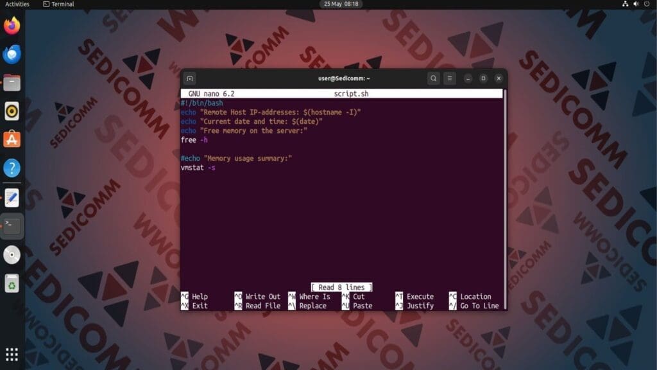657x370 pixels.
Task: Launch Rhythmbox music player
Action: (12, 111)
